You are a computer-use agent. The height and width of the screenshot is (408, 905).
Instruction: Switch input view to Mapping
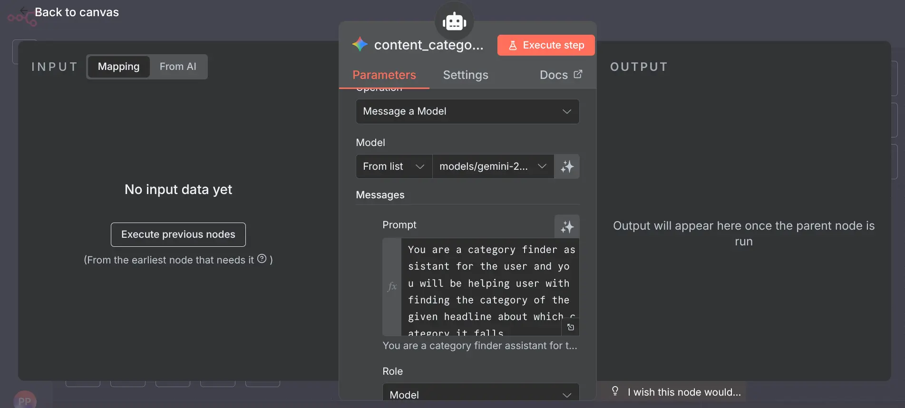[x=118, y=67]
